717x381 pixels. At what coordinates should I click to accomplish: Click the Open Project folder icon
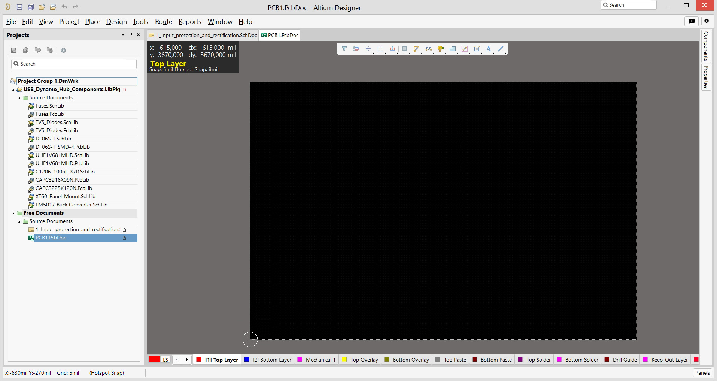(x=53, y=7)
